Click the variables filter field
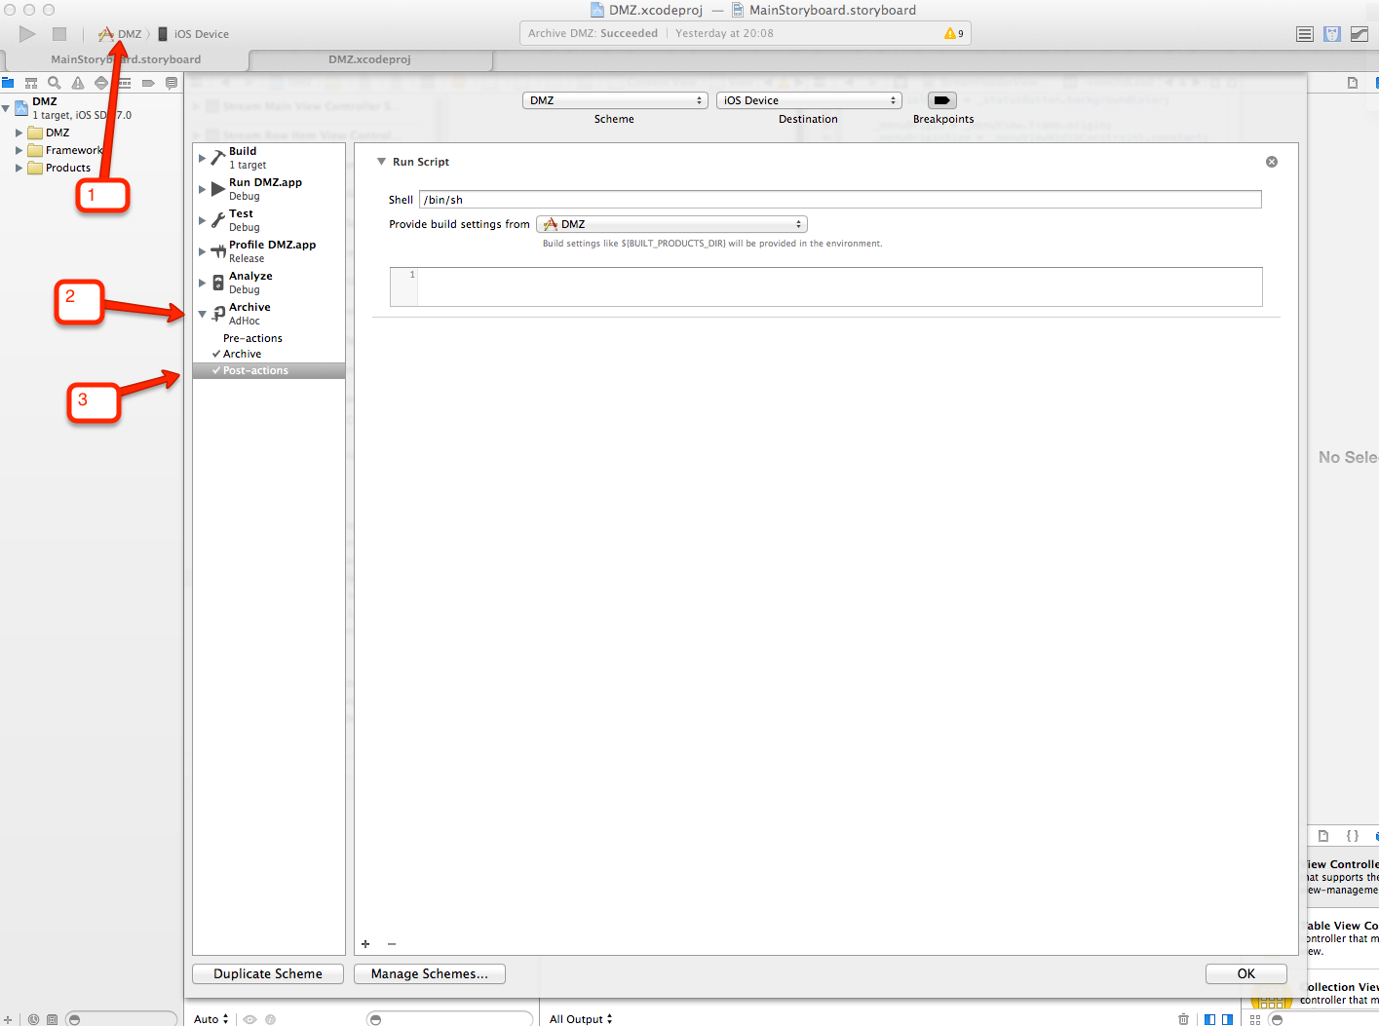The width and height of the screenshot is (1379, 1026). click(x=450, y=1019)
